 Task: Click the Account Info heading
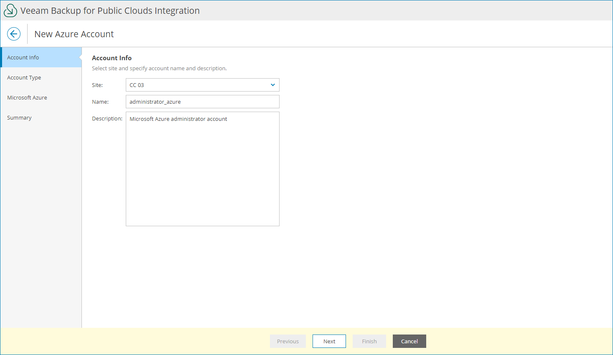[112, 58]
